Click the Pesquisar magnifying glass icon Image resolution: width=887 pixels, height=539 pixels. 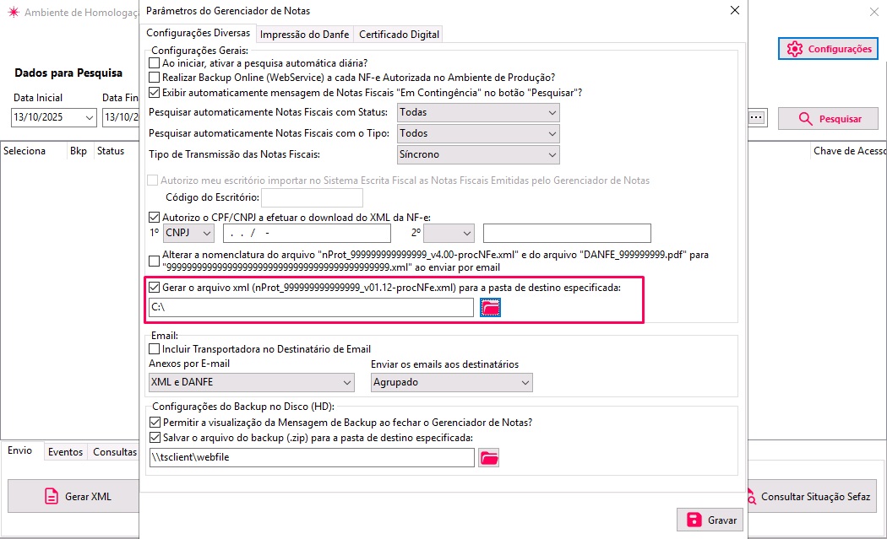(x=805, y=119)
